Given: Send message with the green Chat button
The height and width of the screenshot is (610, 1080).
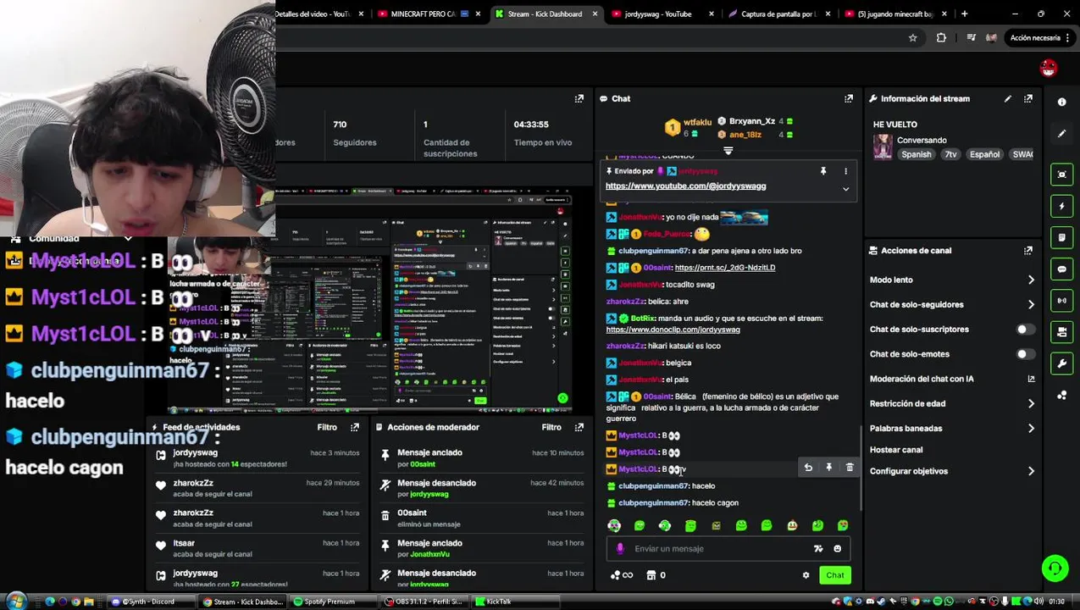Looking at the screenshot, I should tap(835, 575).
